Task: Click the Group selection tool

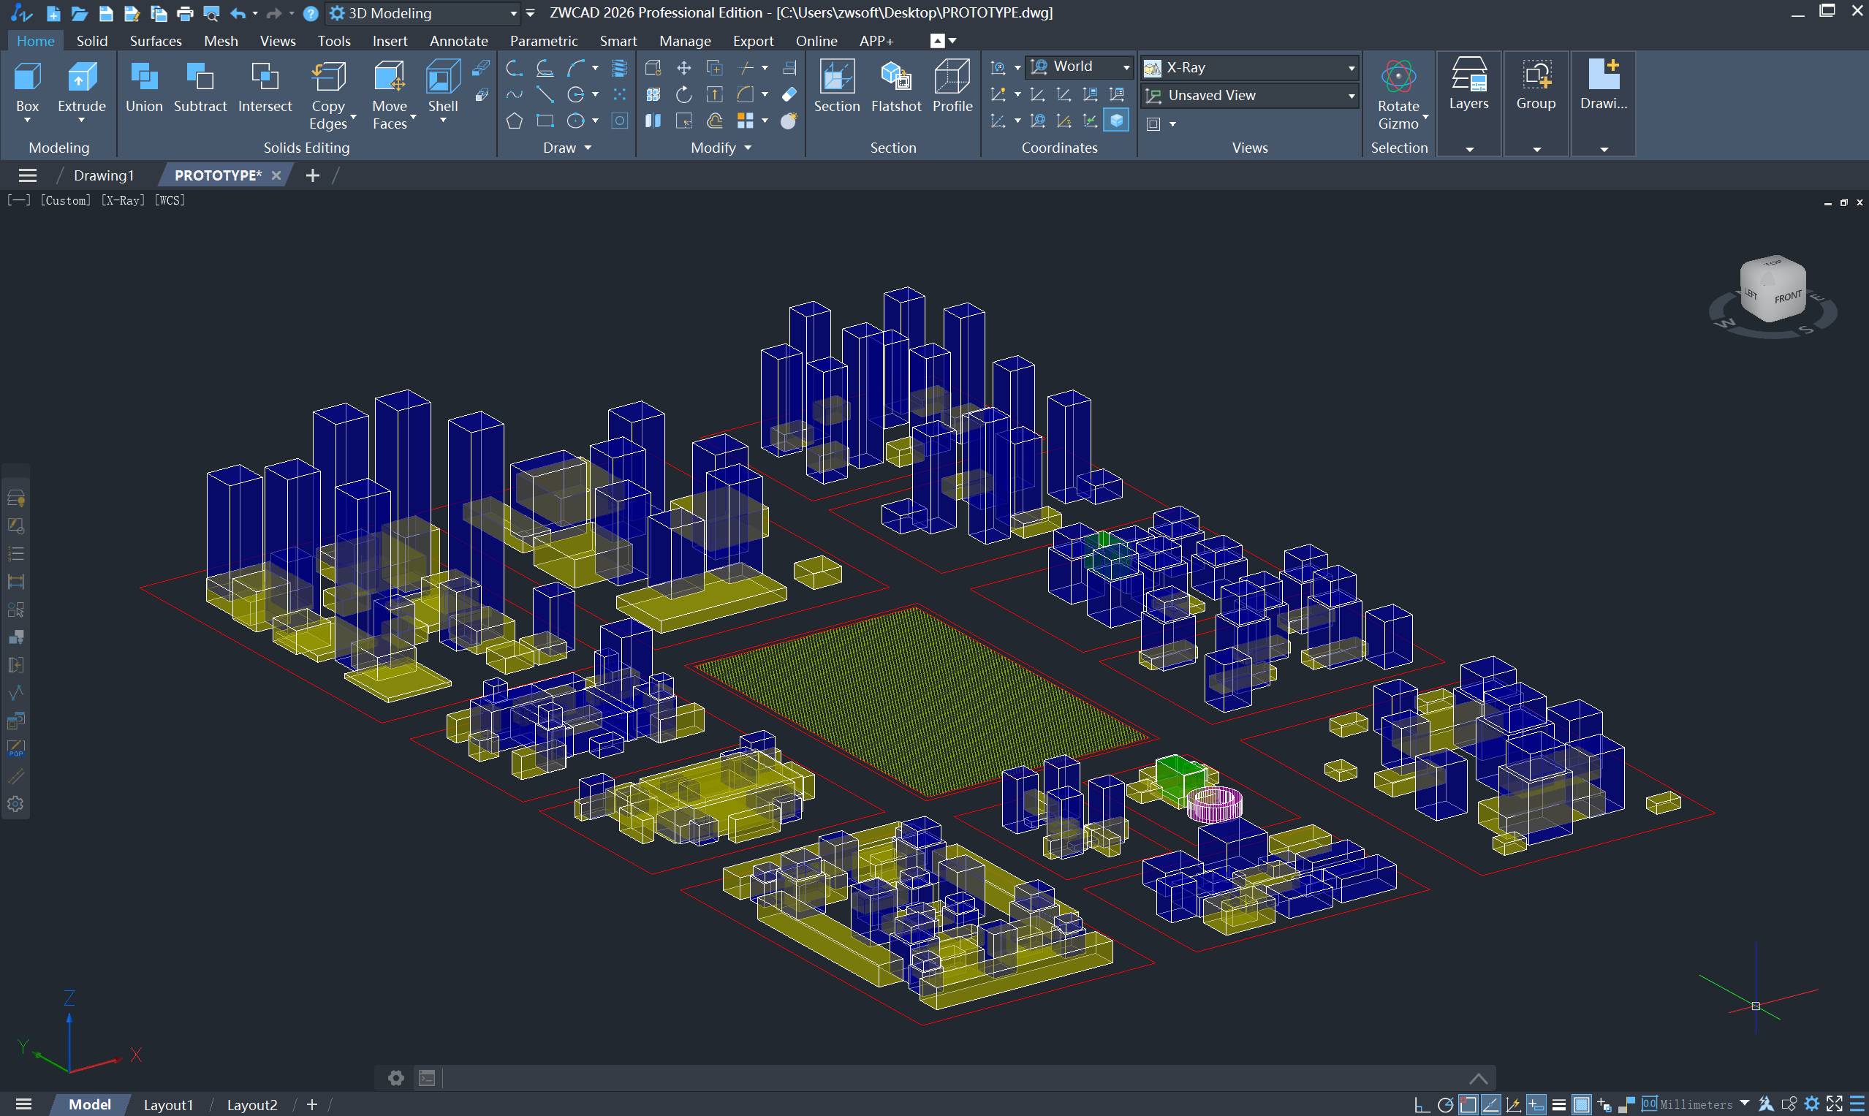Action: point(1536,85)
